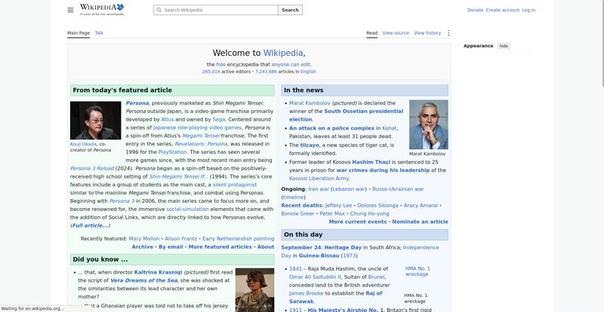Viewport: 604px width, 312px height.
Task: Open the 'Heritage Day' link
Action: point(343,247)
